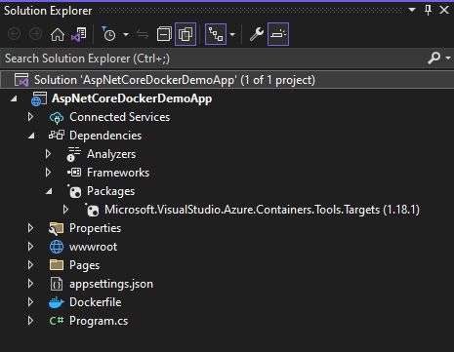Select the Properties tree label

tap(95, 228)
